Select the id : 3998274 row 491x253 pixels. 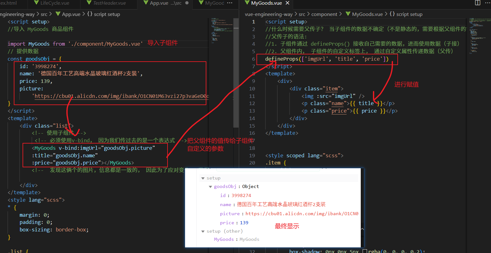pos(235,195)
